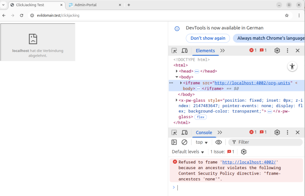Select element inspector in Elements toolbar

point(174,50)
